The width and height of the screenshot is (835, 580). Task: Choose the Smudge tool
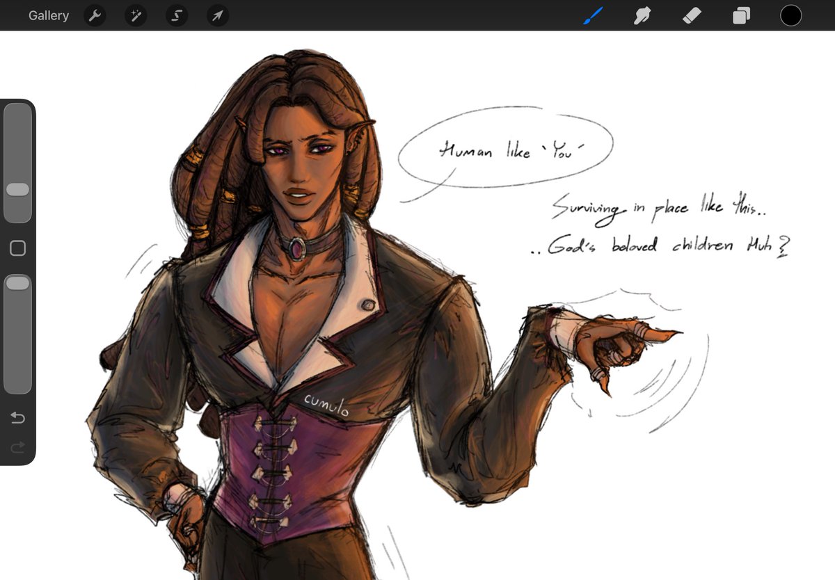pyautogui.click(x=642, y=15)
